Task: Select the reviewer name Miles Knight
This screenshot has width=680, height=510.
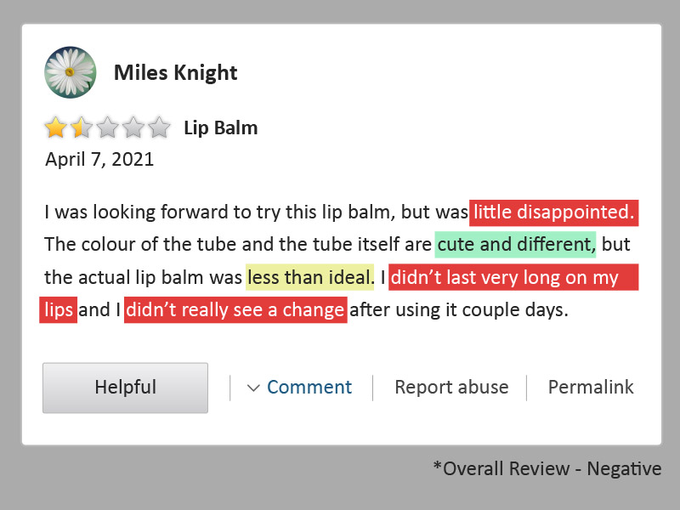Action: [x=175, y=73]
